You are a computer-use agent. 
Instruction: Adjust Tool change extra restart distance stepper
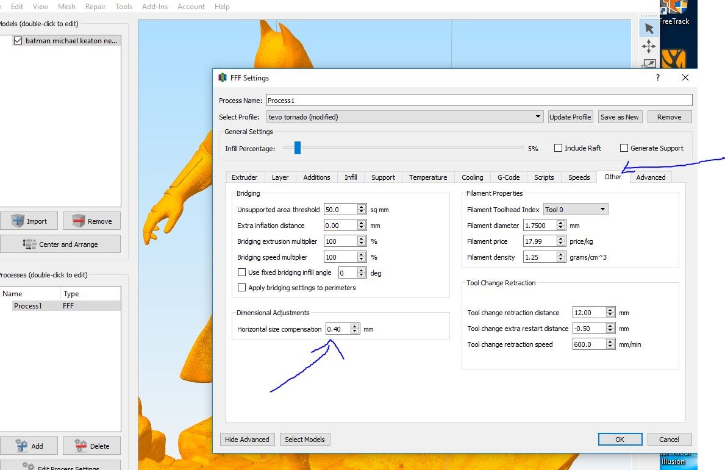click(610, 328)
